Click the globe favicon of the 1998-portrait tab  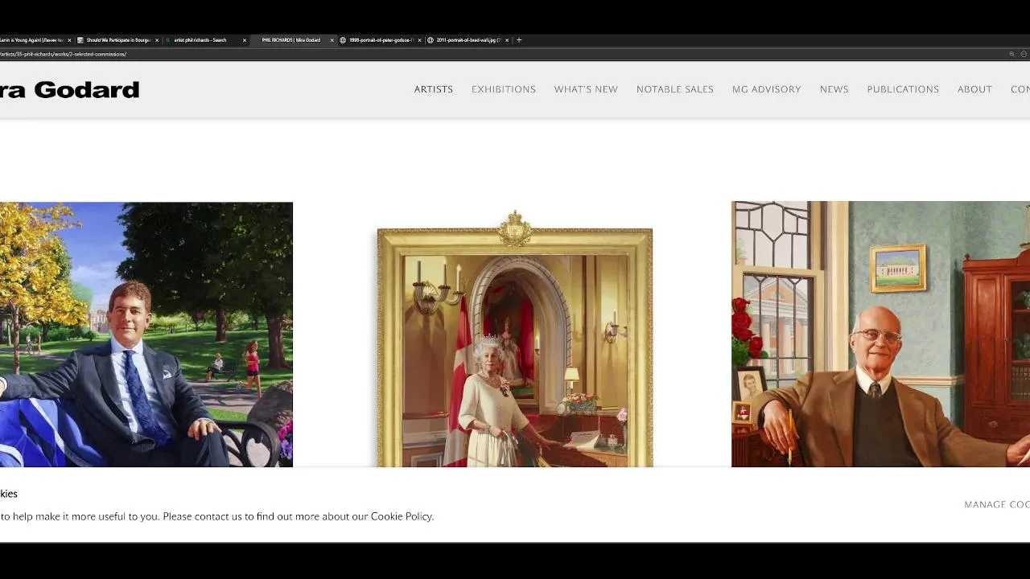(344, 40)
